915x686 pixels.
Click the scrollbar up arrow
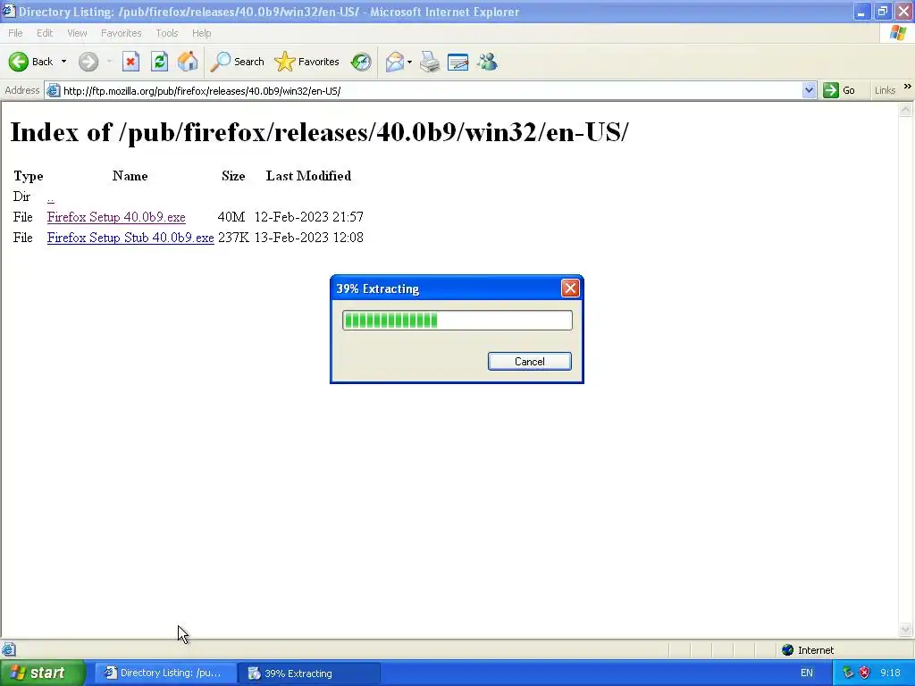pyautogui.click(x=906, y=109)
